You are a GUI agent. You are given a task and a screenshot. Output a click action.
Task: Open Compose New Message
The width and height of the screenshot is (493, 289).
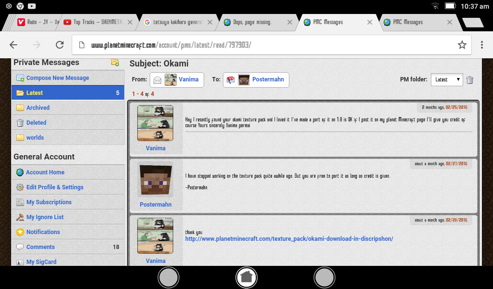(57, 78)
